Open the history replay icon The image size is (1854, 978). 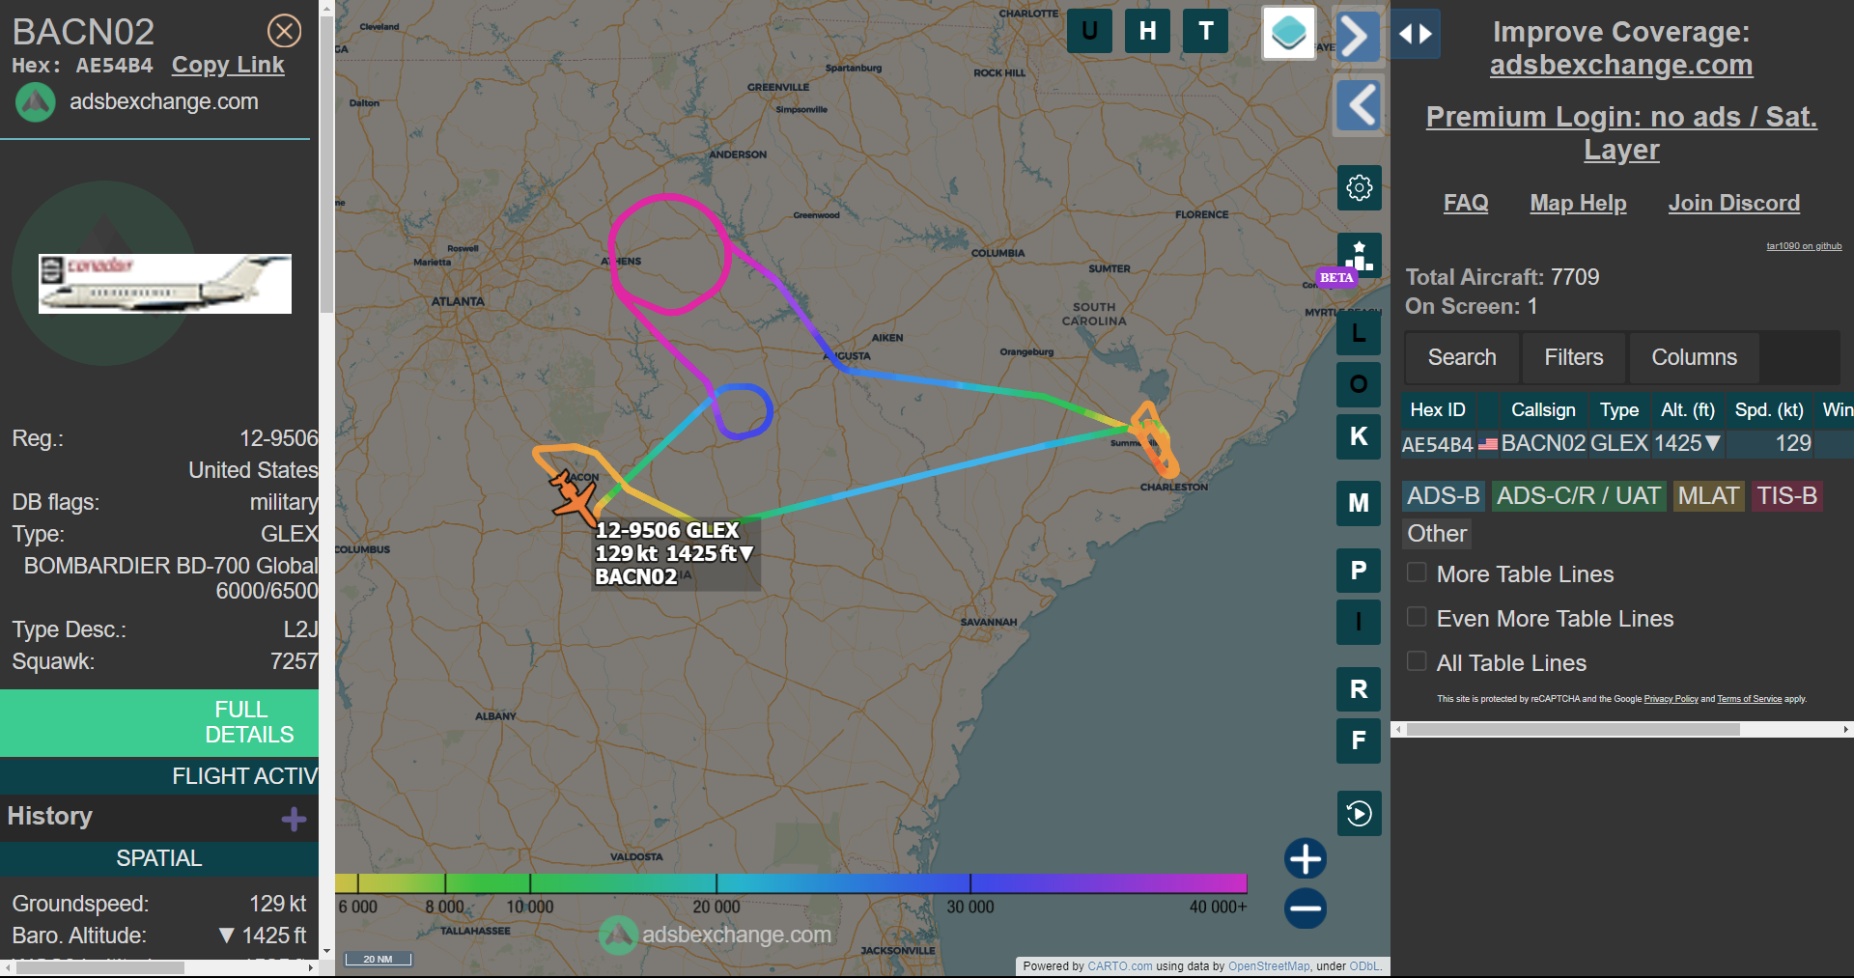[x=1360, y=813]
